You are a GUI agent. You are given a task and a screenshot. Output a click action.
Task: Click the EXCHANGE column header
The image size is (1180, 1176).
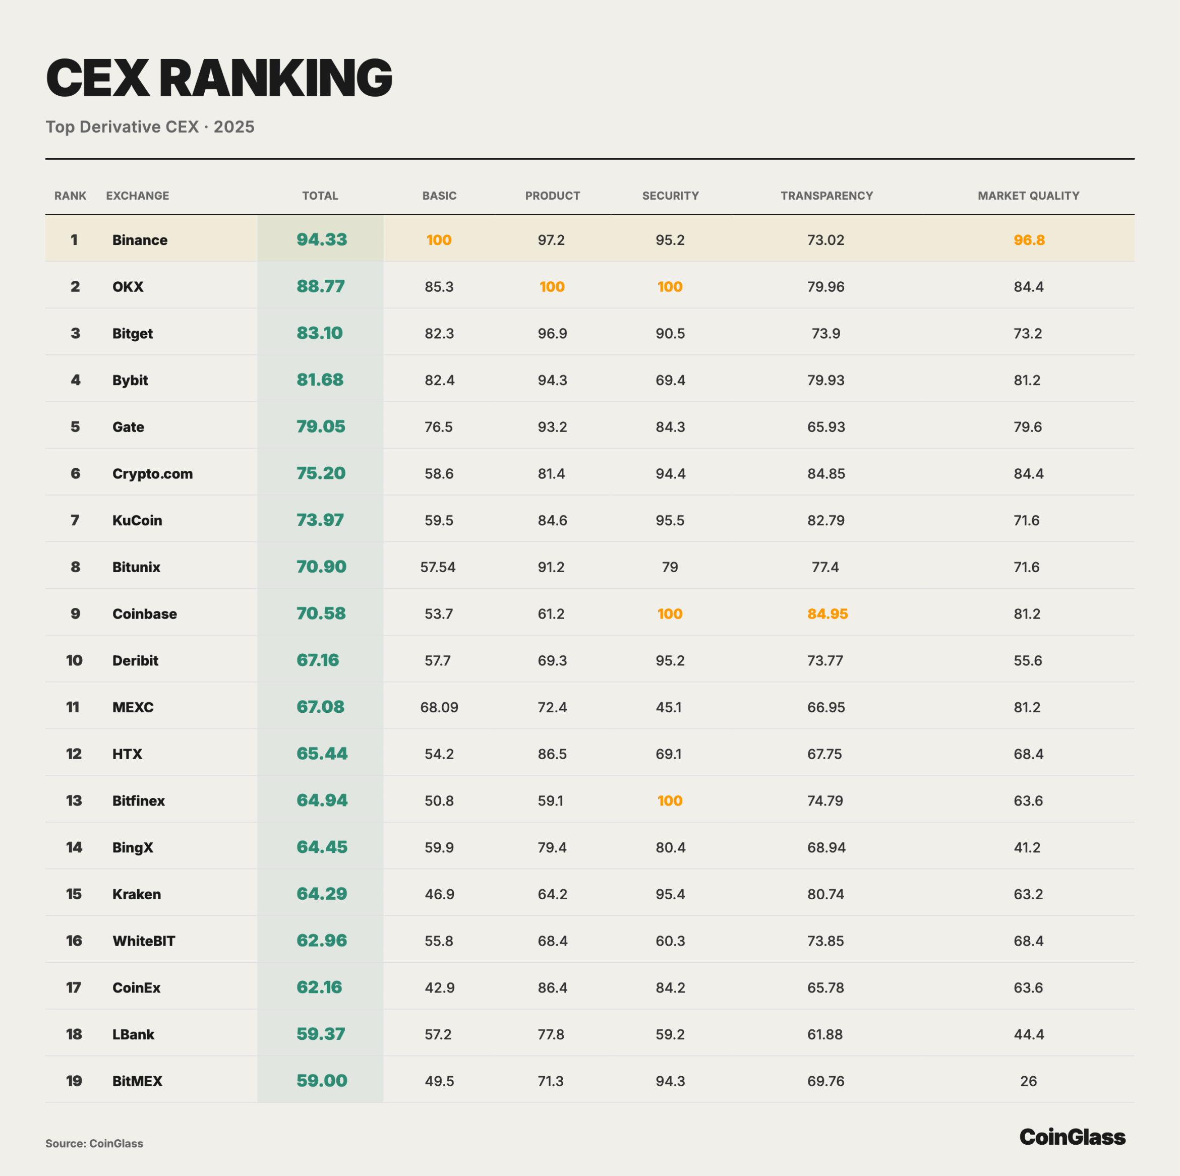[x=138, y=196]
